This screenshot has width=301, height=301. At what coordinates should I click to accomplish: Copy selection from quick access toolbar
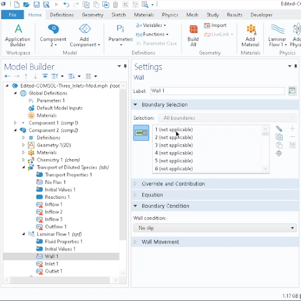point(86,4)
